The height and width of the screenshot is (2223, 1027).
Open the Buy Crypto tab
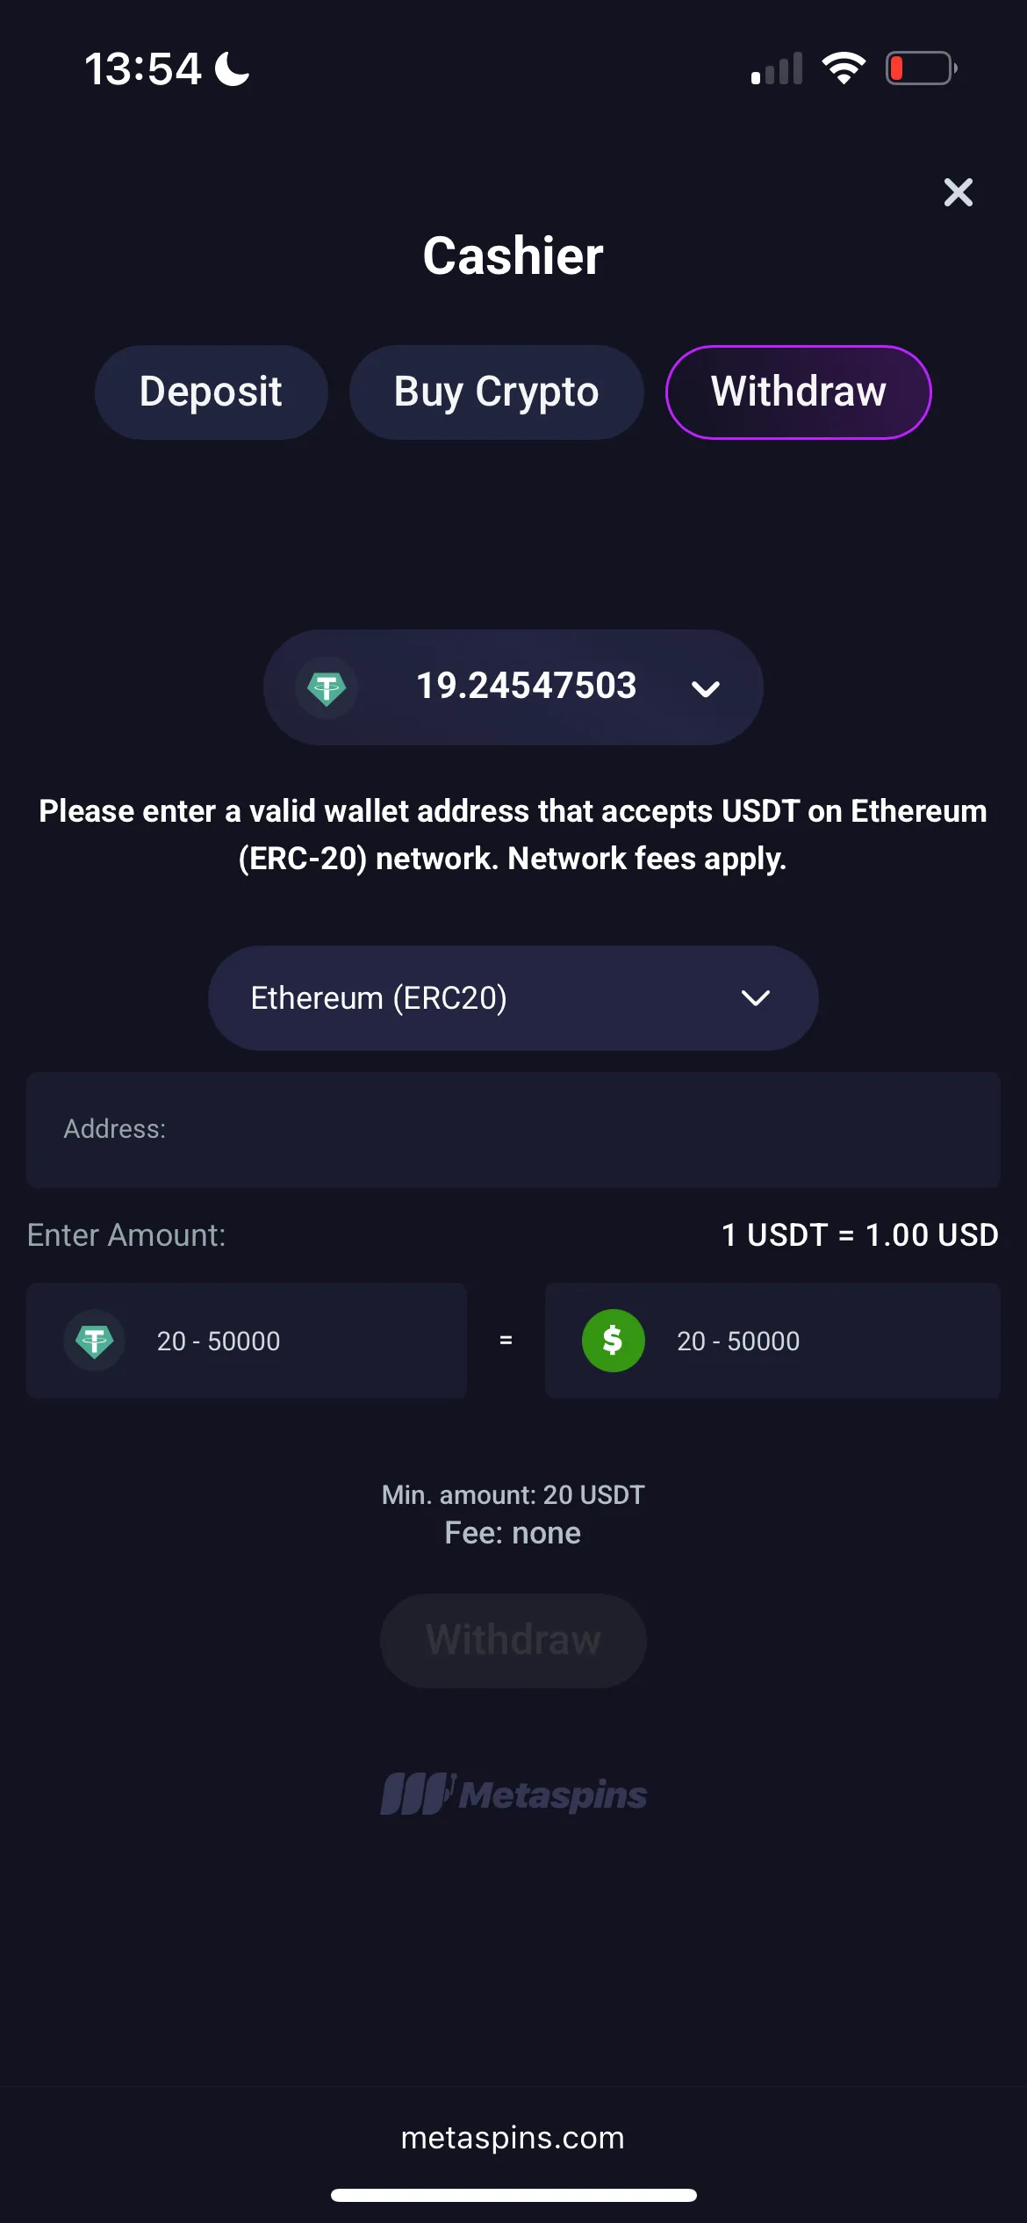(x=496, y=392)
